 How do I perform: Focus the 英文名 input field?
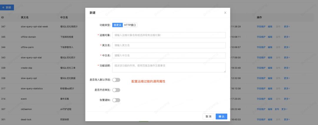(169, 45)
